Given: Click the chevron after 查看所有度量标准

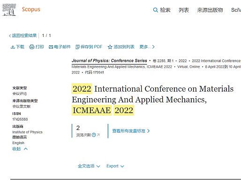Looking at the screenshot, I should click(149, 131).
